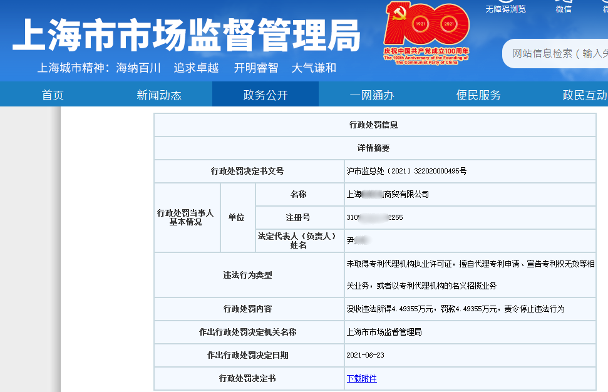This screenshot has width=608, height=392.
Task: Click the 注册号 label cell
Action: click(300, 217)
